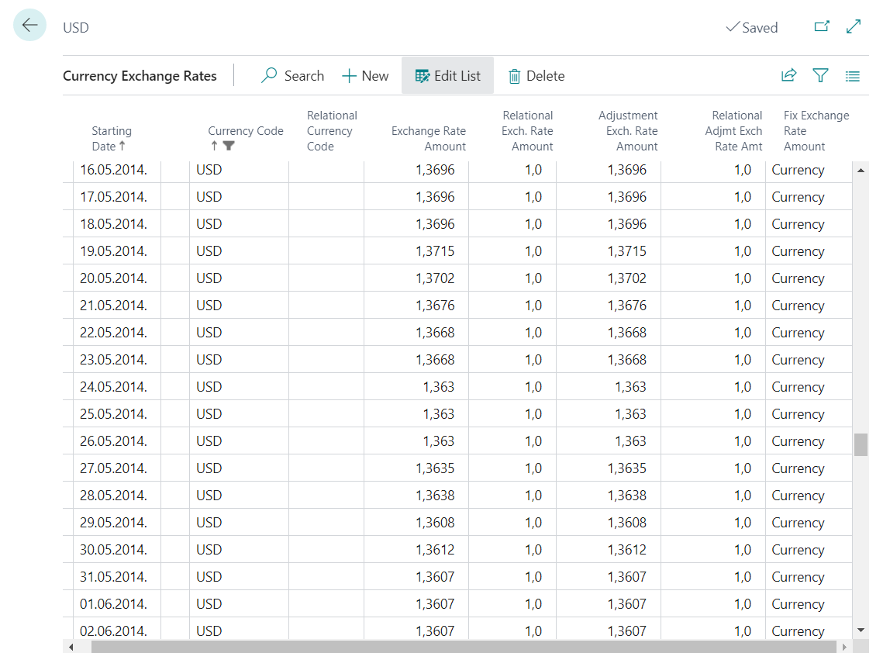
Task: Delete the selected exchange rate row
Action: [536, 76]
